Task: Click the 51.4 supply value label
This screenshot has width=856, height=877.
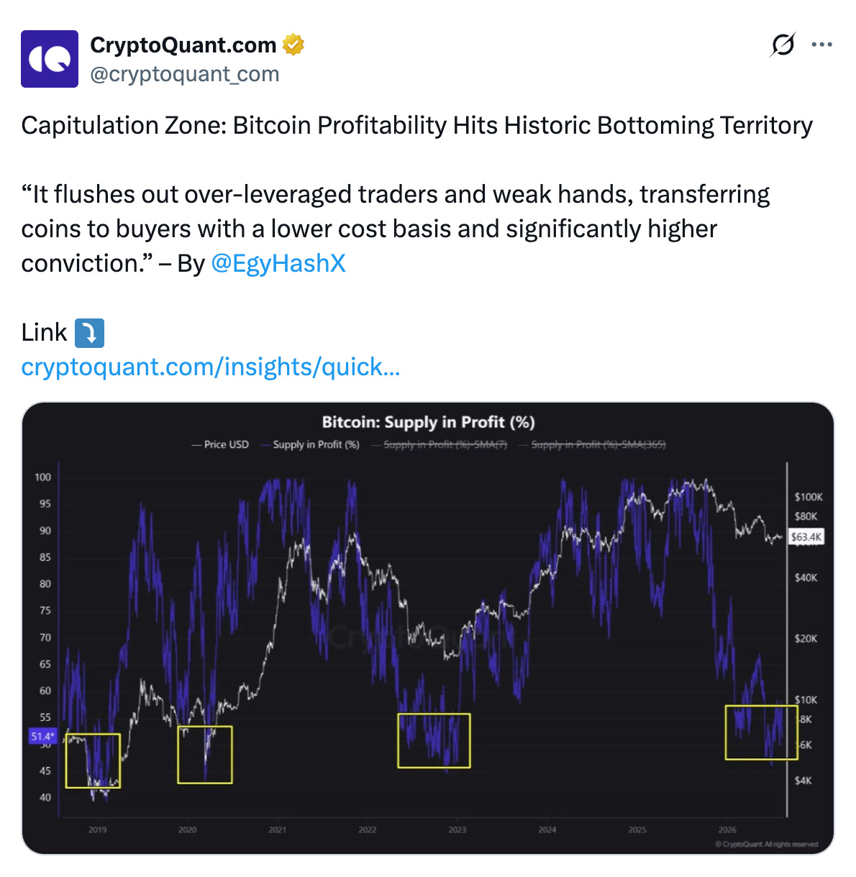Action: click(x=42, y=736)
